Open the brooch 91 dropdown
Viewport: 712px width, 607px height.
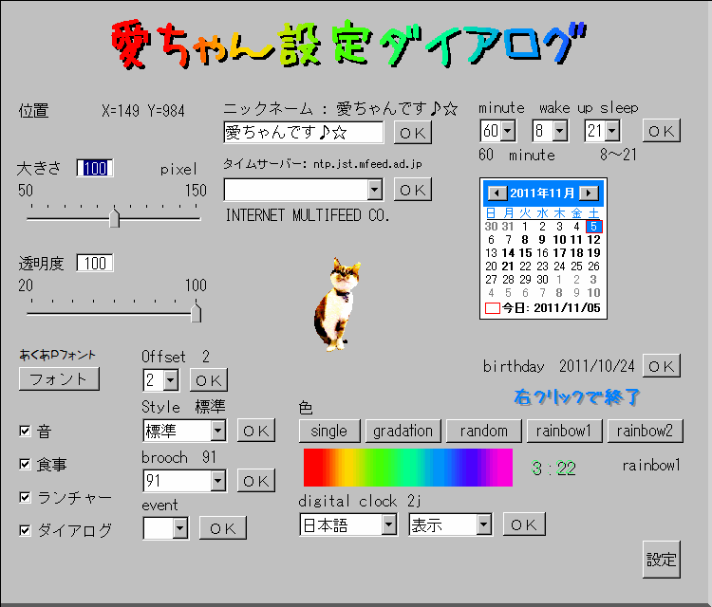point(217,481)
